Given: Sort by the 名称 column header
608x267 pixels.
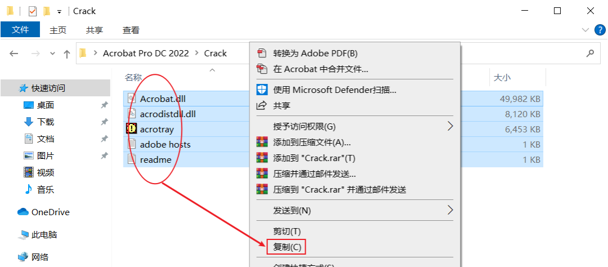Looking at the screenshot, I should click(133, 78).
